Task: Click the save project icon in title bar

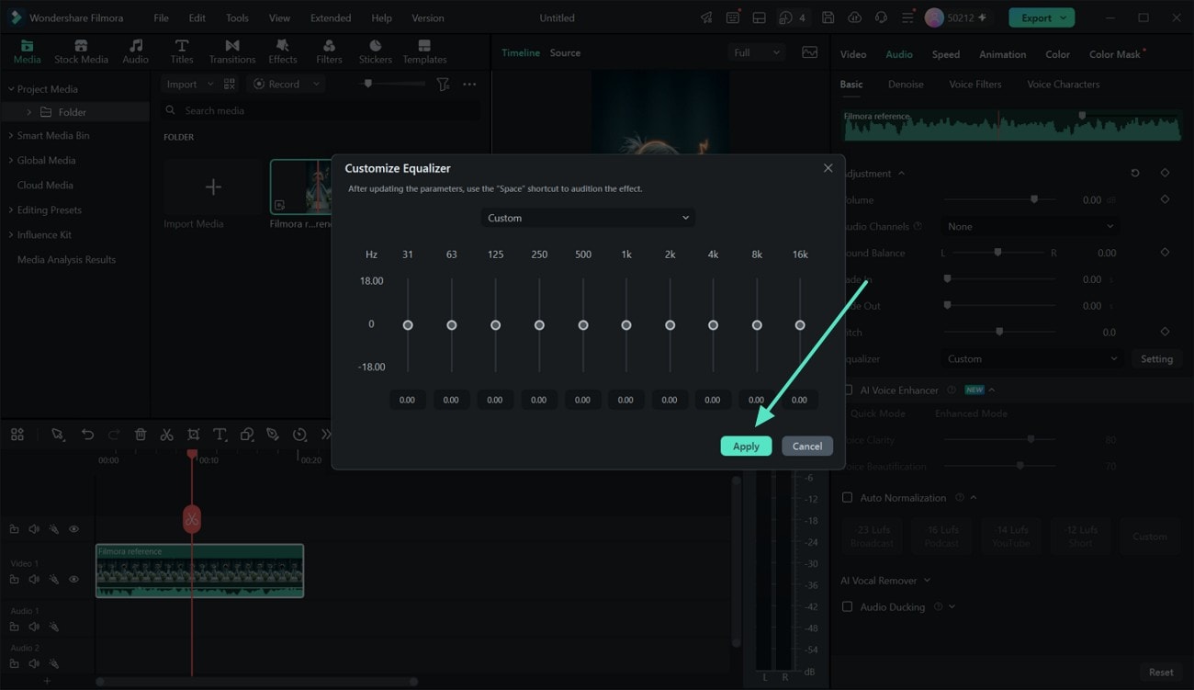Action: (828, 17)
